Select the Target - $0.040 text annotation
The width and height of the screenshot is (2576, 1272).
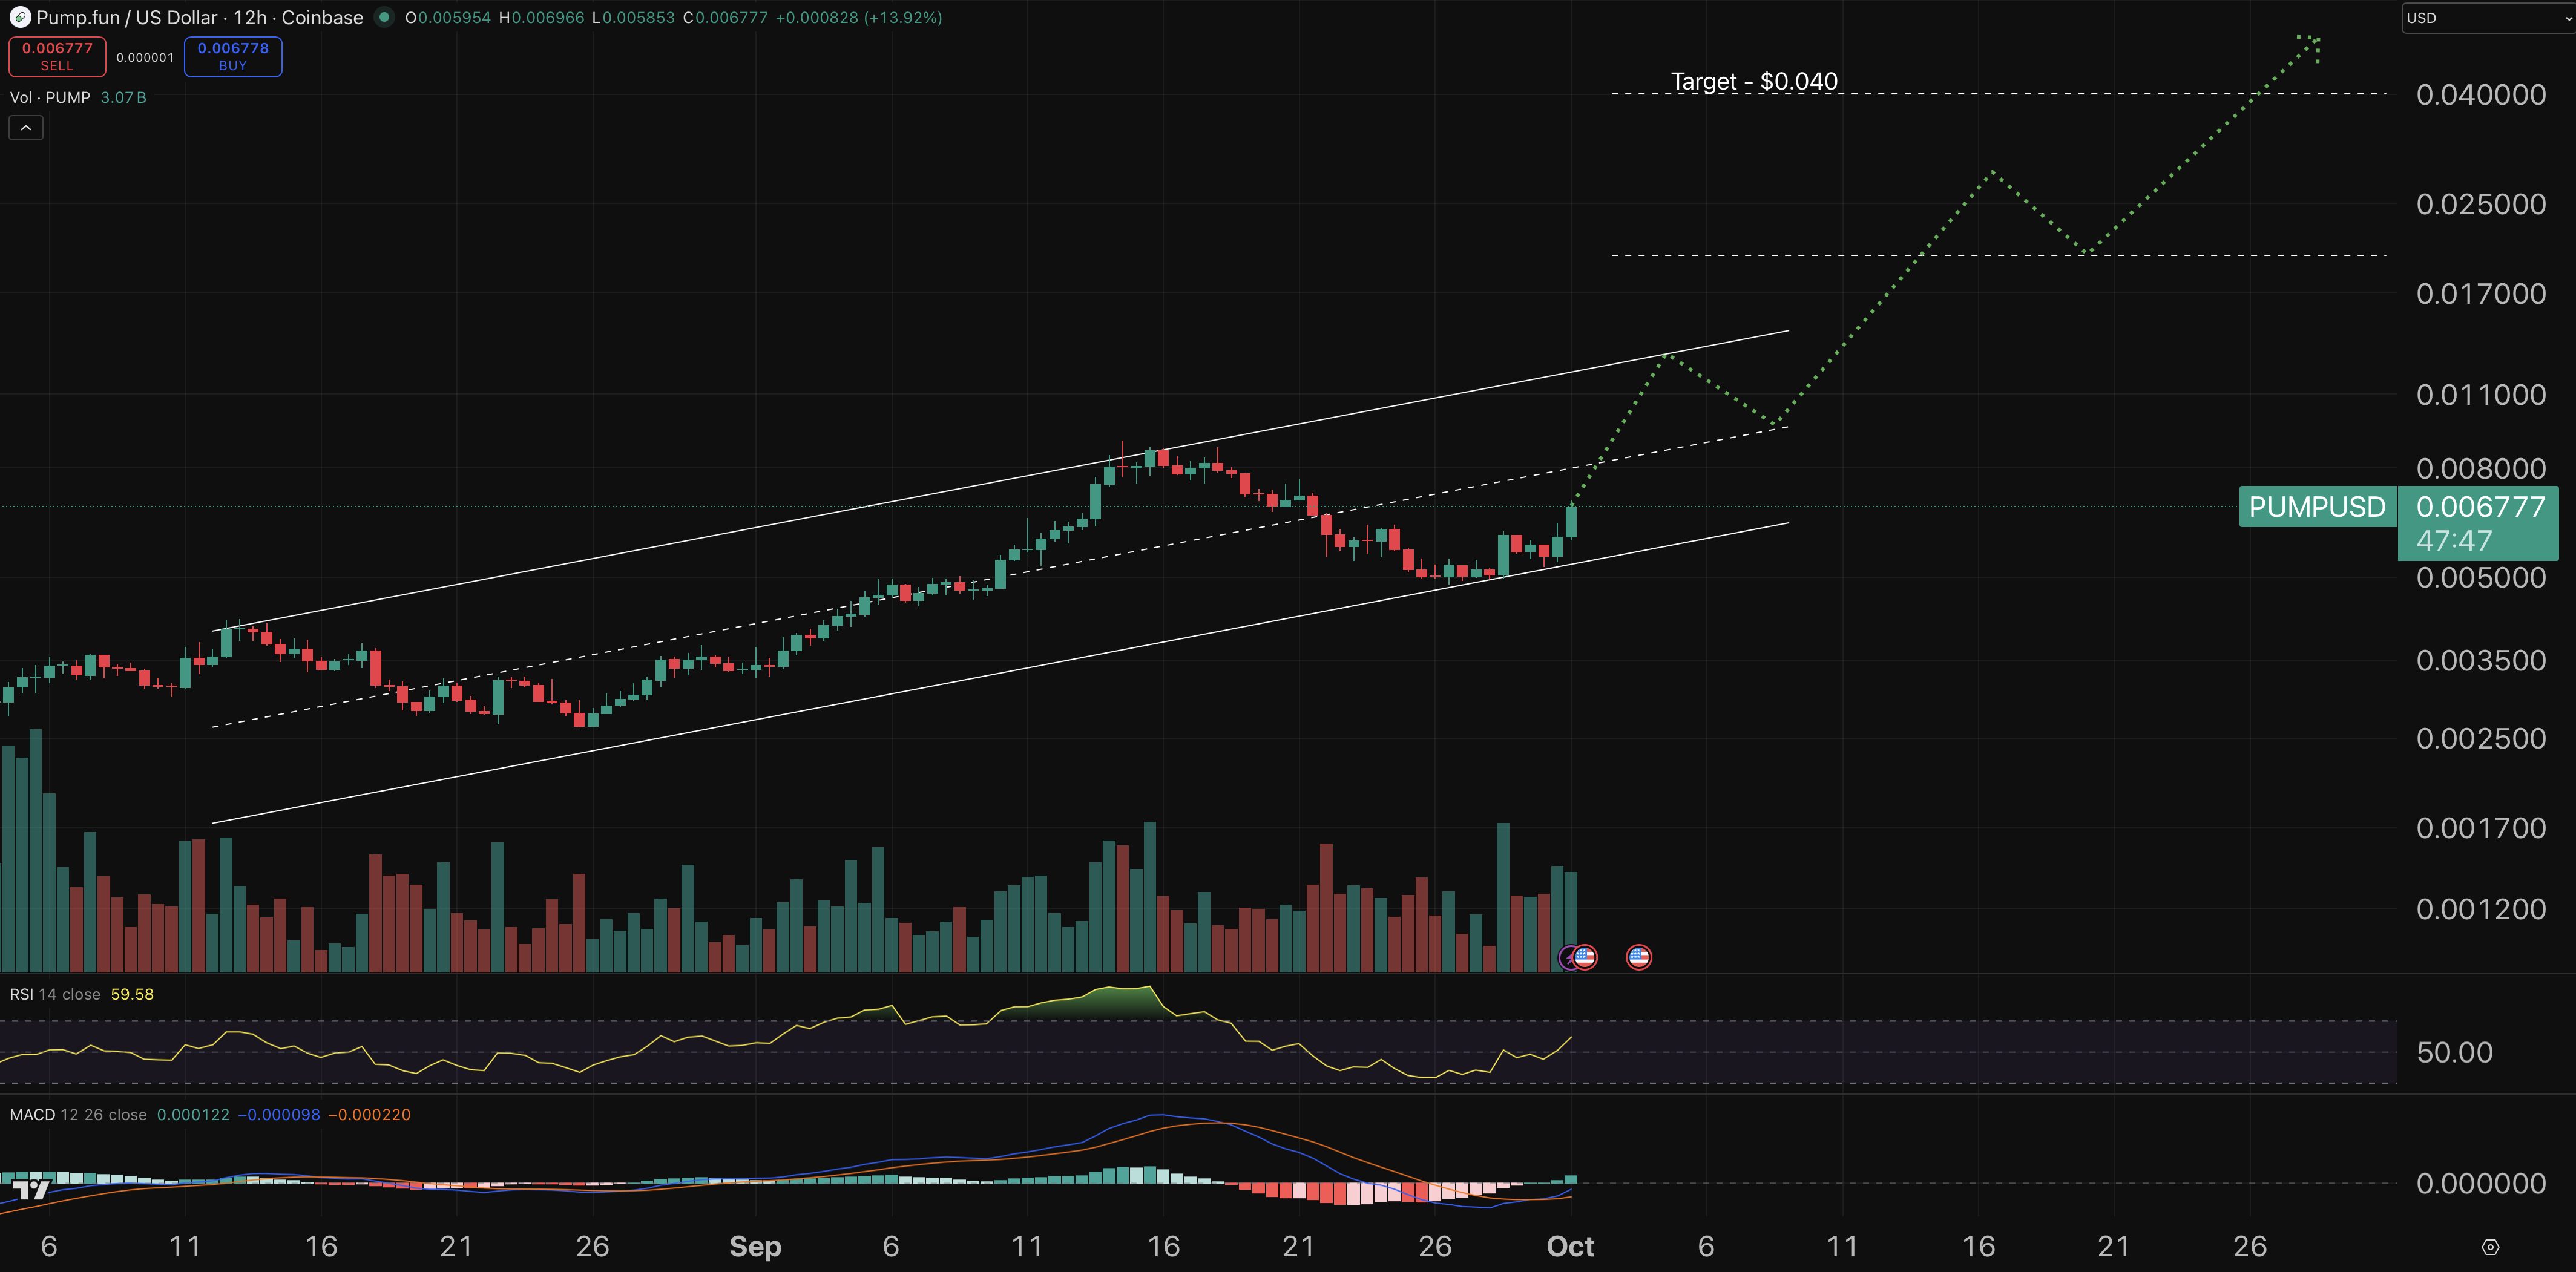click(1753, 81)
